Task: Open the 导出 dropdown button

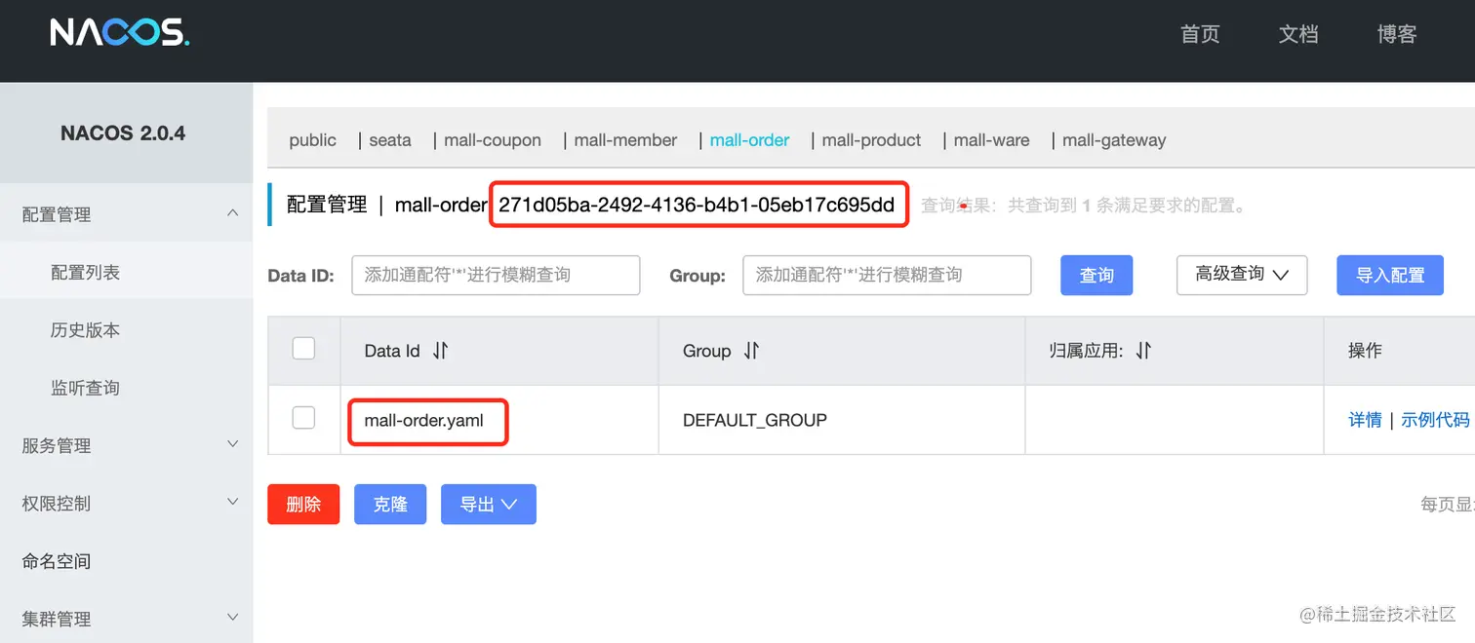Action: pos(489,505)
